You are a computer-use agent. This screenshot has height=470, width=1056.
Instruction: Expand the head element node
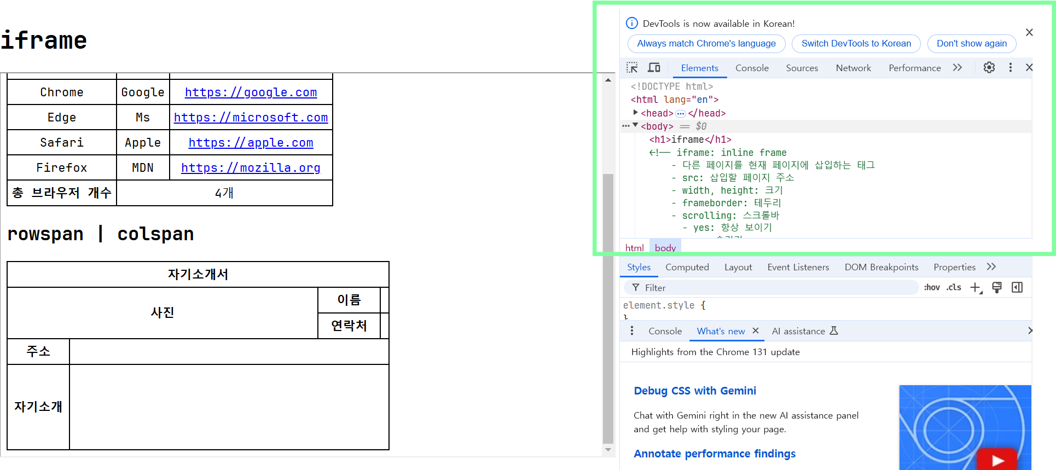[635, 113]
